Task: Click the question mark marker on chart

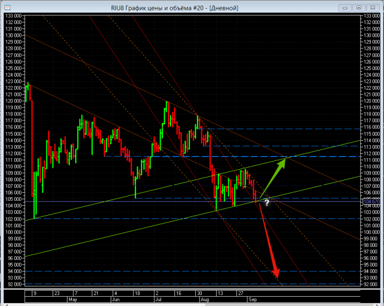Action: 267,203
